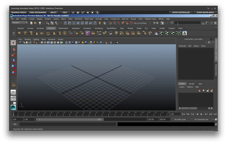Open the viewport Shading menu
Screen dimensions: 227x144
click(27, 39)
